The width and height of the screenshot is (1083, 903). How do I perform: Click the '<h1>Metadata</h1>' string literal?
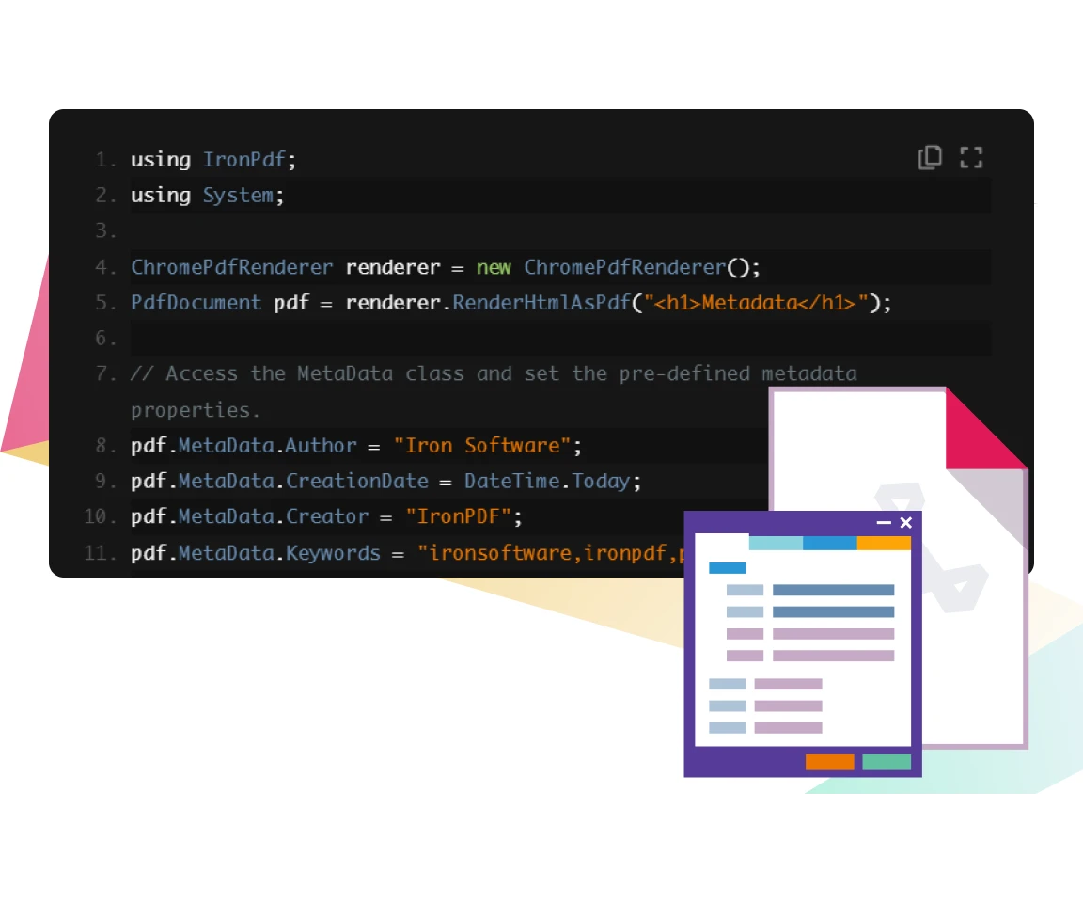[x=756, y=303]
